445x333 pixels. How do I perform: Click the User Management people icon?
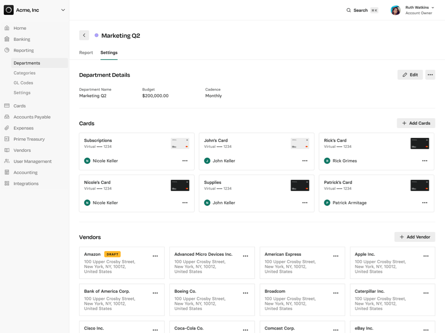[7, 161]
